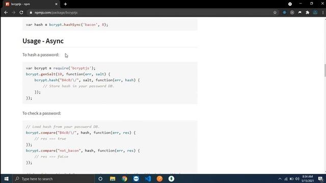Bookmark this page with the star icon
The image size is (326, 183).
coord(275,12)
